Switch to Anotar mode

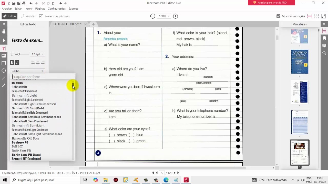click(x=28, y=16)
